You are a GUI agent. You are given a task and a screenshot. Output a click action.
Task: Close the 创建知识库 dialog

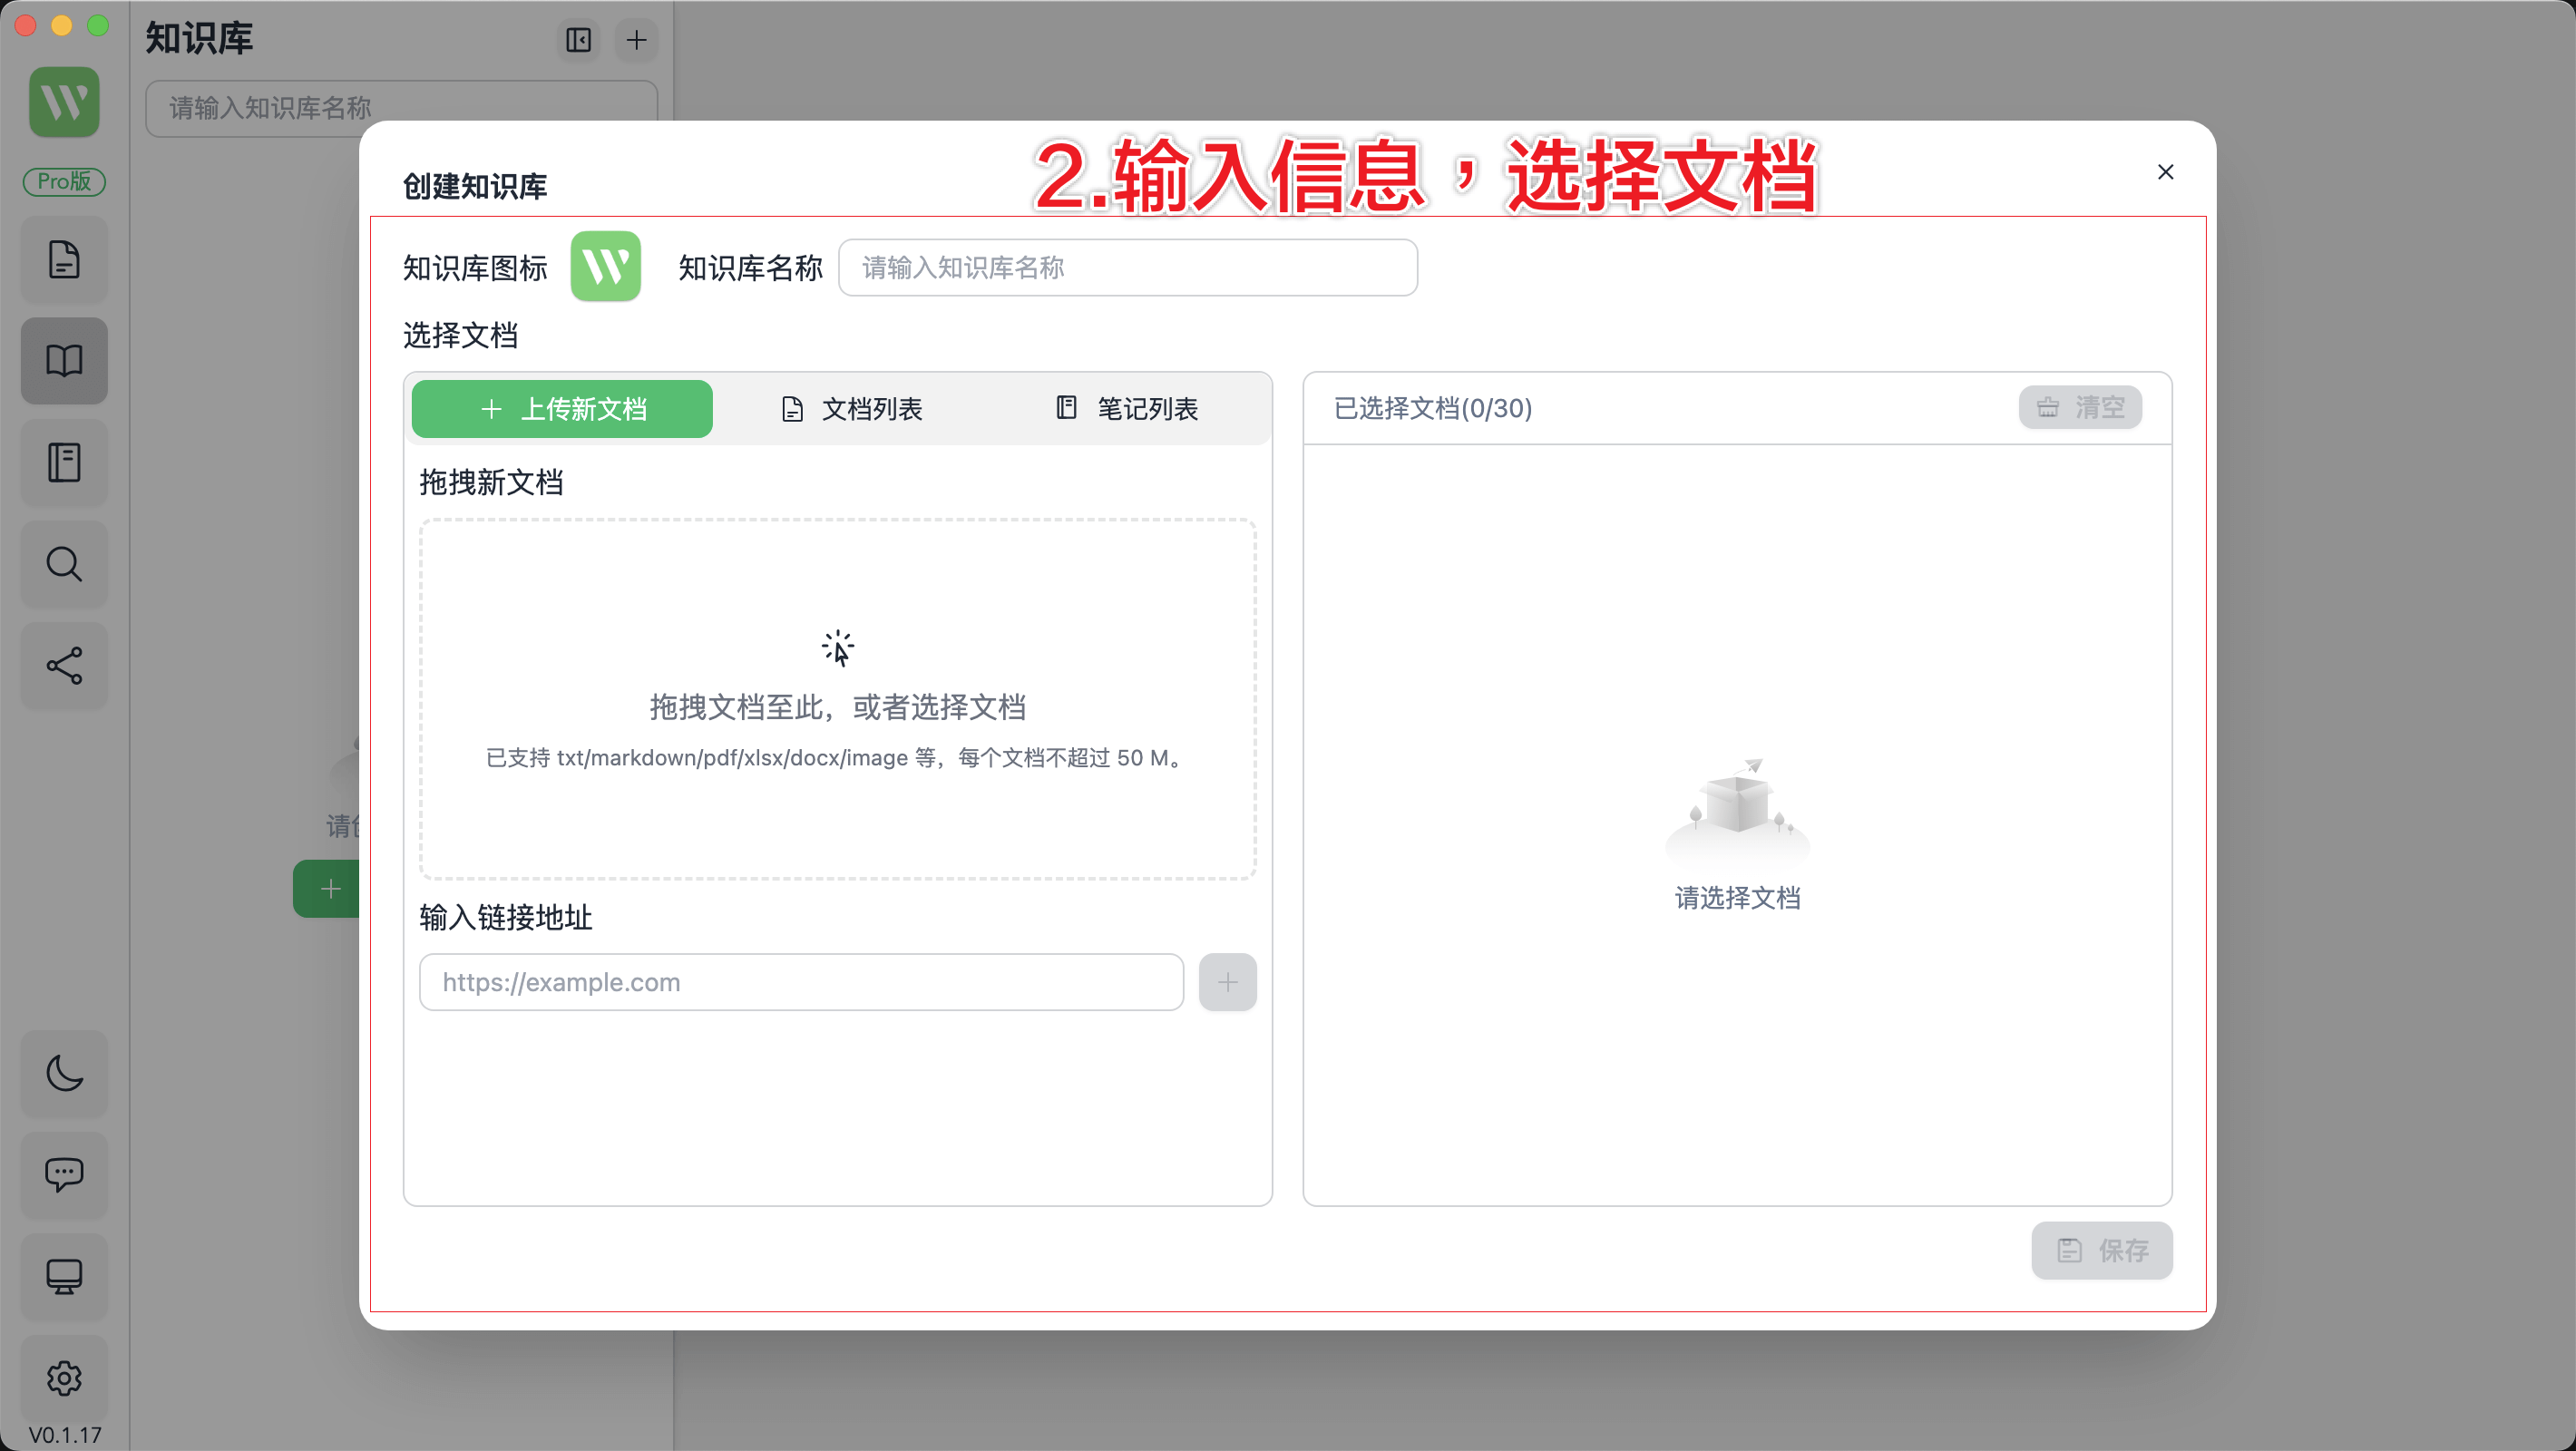(x=2165, y=172)
